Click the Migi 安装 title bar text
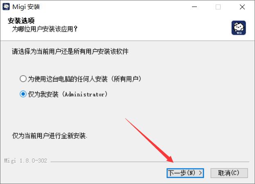Screen dimensions: 255x184 26,7
